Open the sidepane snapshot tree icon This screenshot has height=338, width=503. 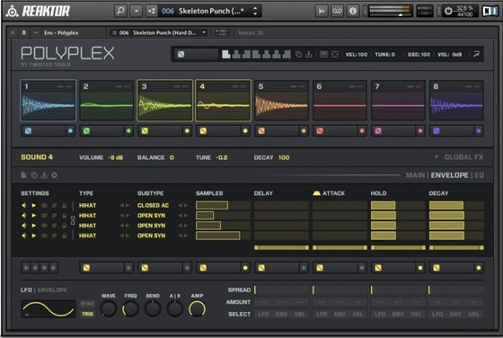tap(152, 11)
